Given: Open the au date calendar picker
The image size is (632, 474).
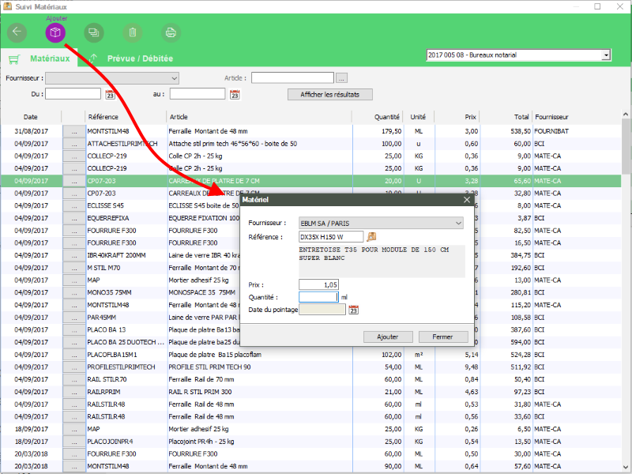Looking at the screenshot, I should [235, 94].
